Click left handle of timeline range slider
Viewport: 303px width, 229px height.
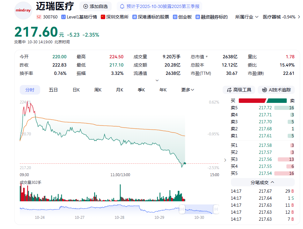(x=182, y=209)
